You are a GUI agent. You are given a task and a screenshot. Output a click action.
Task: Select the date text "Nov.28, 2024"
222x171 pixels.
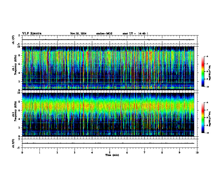pyautogui.click(x=78, y=34)
